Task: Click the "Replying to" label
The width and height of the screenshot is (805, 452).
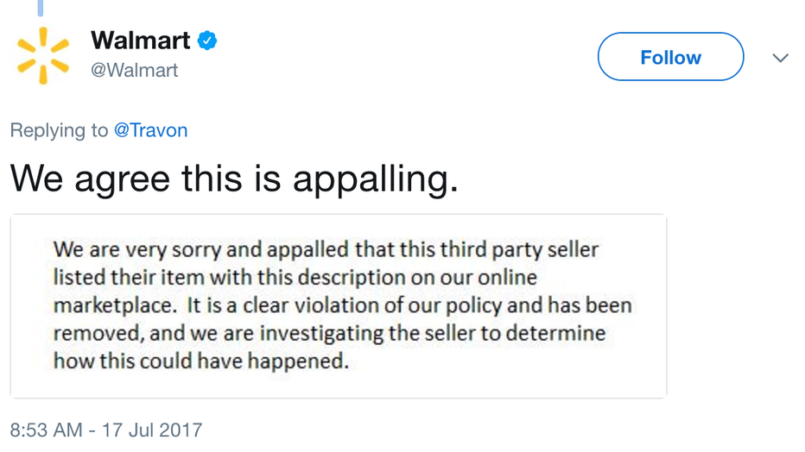Action: (59, 130)
